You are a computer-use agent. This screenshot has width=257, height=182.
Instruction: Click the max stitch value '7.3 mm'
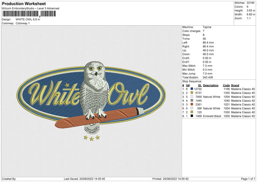tap(207, 66)
